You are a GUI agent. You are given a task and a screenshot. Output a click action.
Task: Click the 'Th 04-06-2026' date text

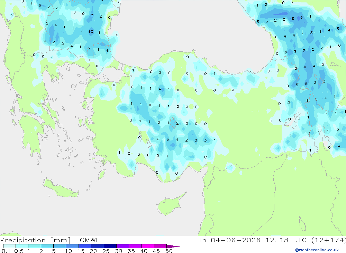tap(229, 240)
